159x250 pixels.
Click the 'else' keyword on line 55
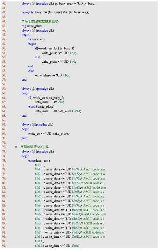pos(31,71)
